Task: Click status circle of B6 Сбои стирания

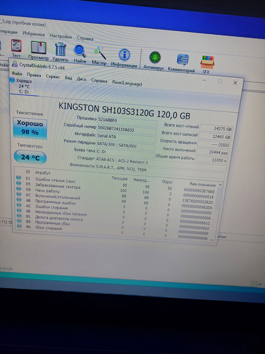Action: [19, 226]
